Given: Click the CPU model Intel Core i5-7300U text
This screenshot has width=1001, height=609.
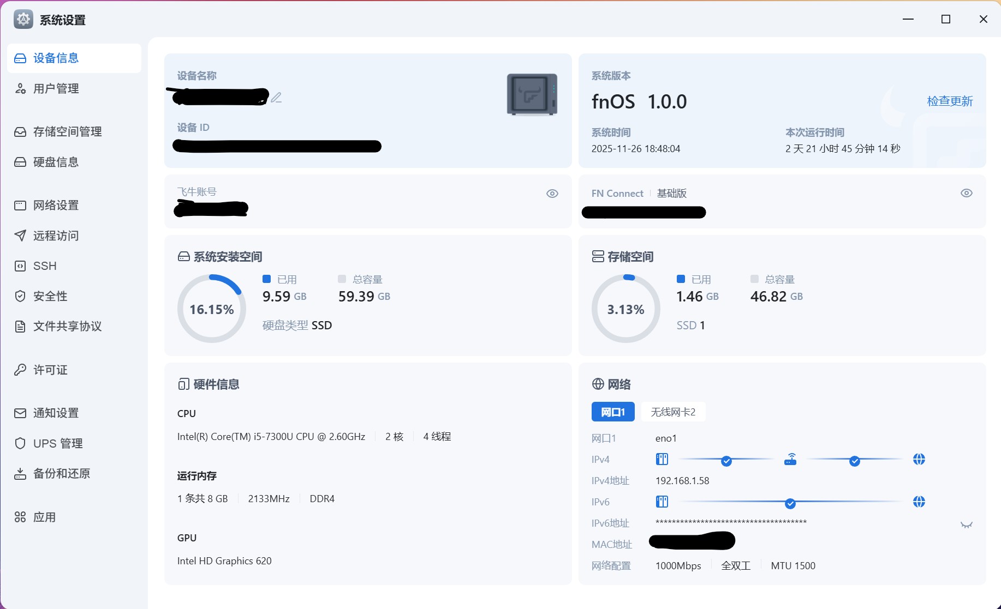Looking at the screenshot, I should [271, 437].
